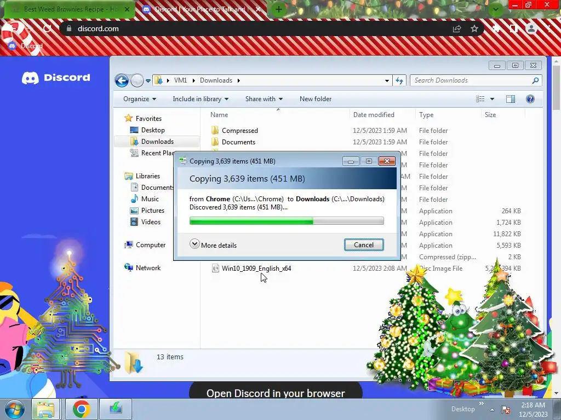The height and width of the screenshot is (420, 561).
Task: Click the New folder button
Action: (316, 99)
